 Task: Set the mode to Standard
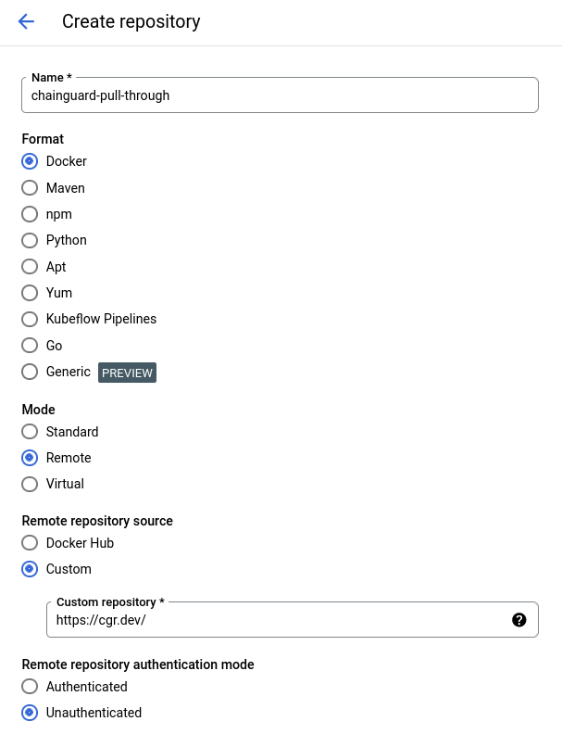(x=30, y=432)
